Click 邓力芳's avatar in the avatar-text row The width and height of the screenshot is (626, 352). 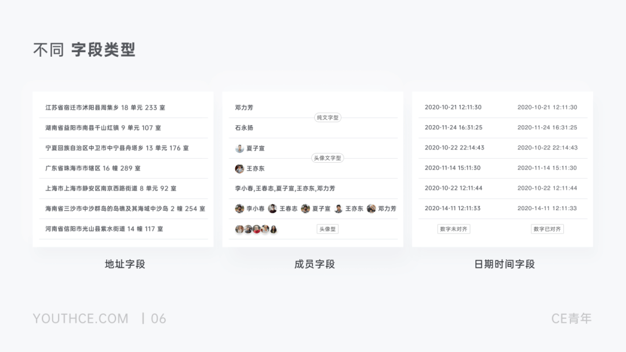coord(371,208)
